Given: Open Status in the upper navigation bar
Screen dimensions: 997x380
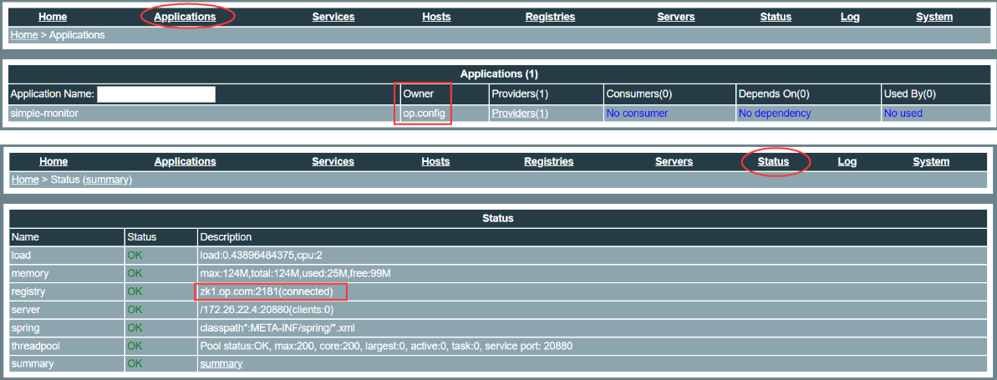Looking at the screenshot, I should point(776,18).
